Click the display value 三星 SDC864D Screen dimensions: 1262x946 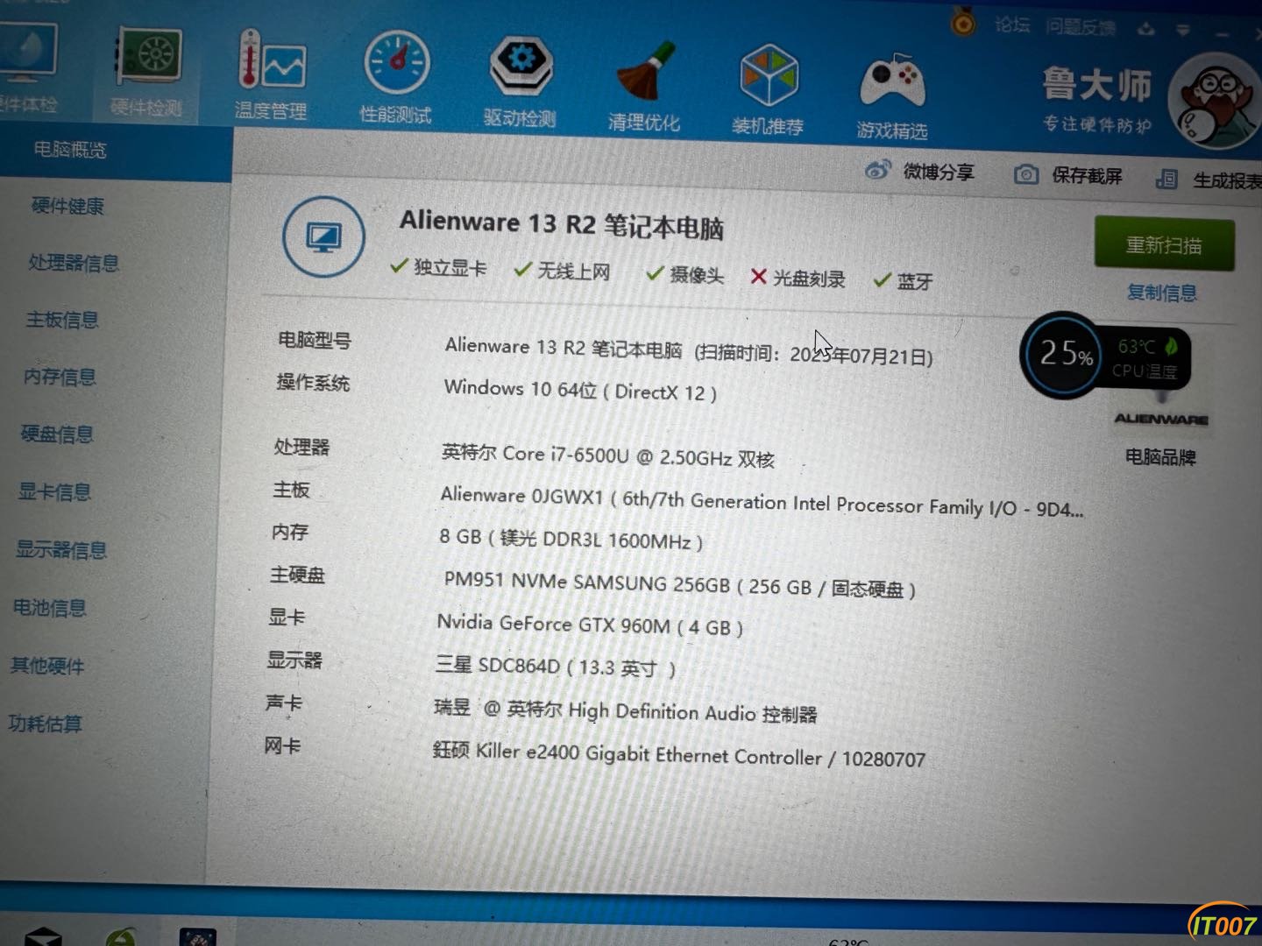click(556, 667)
